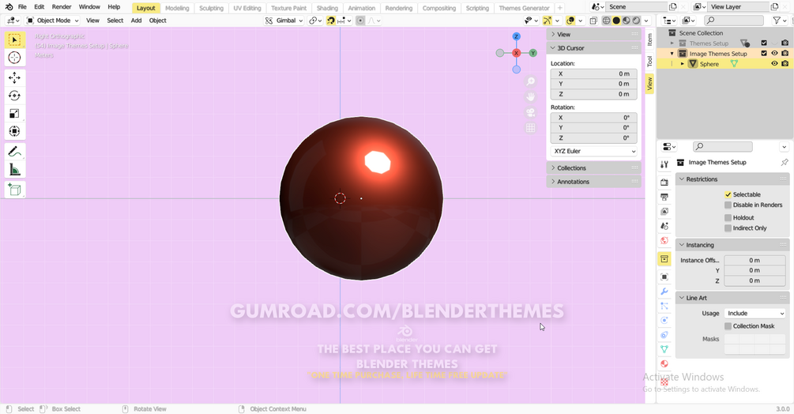Enable the Holdout checkbox
Image resolution: width=794 pixels, height=414 pixels.
[x=728, y=217]
